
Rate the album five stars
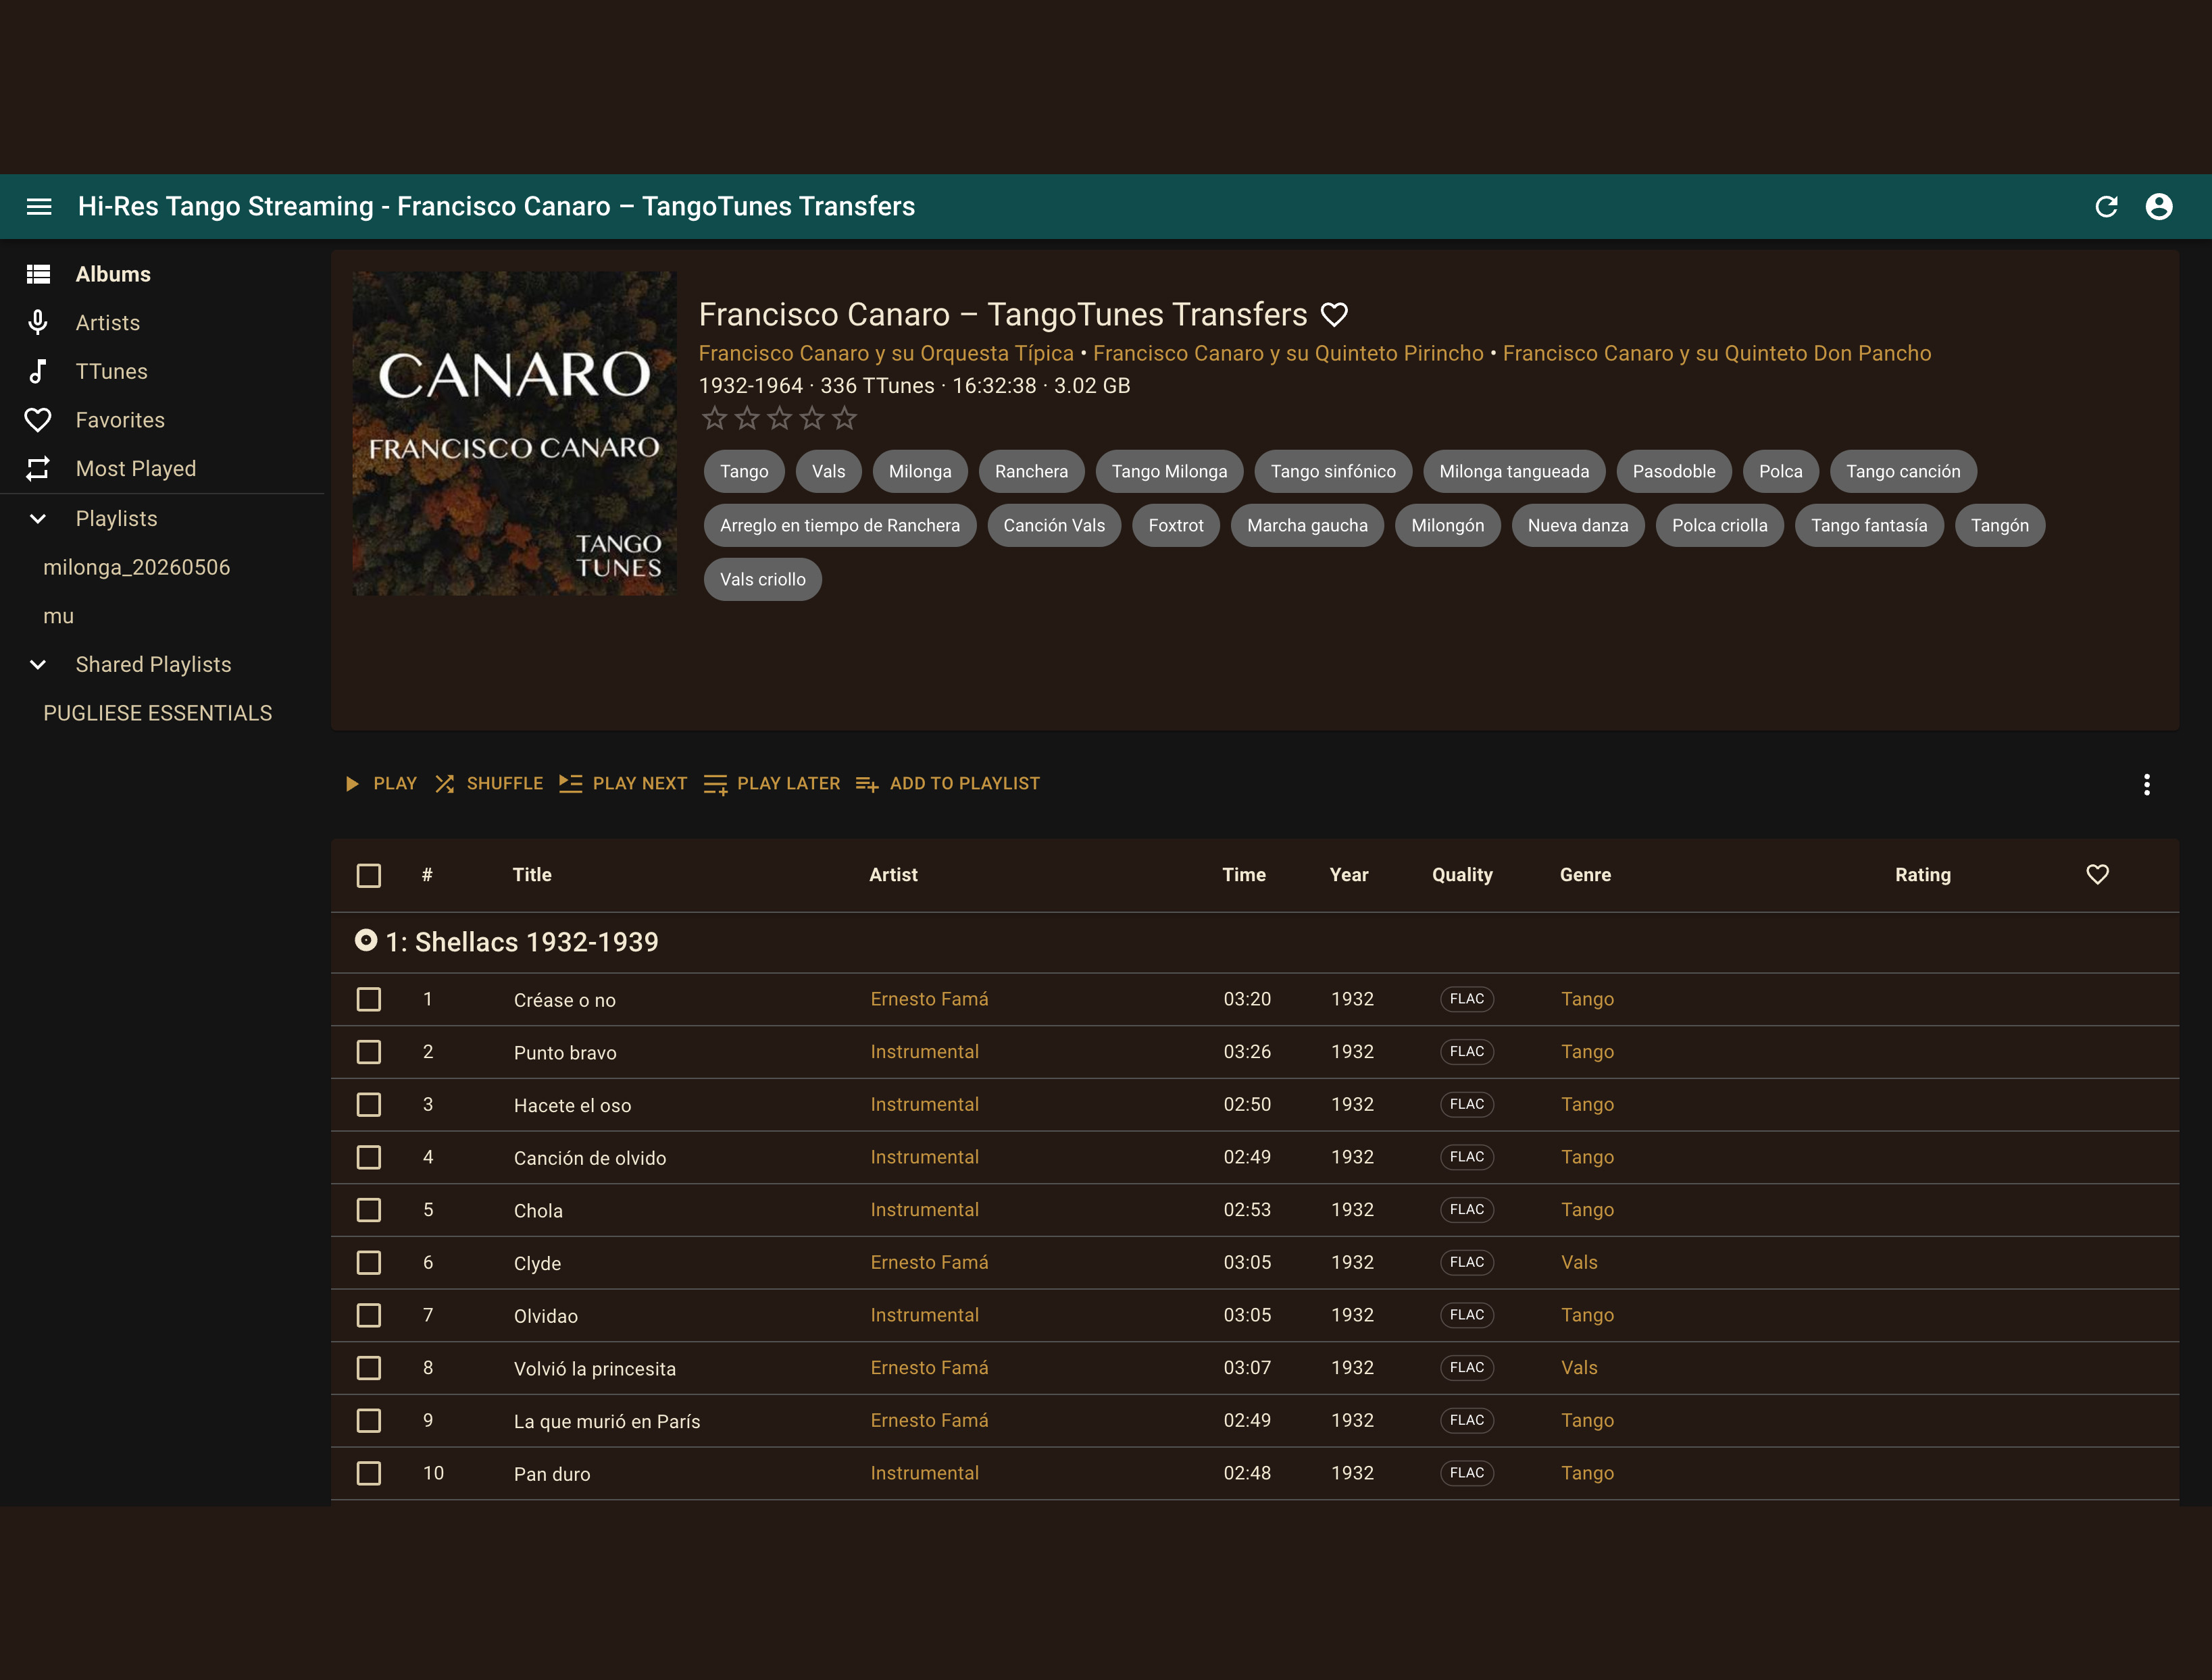click(x=845, y=418)
